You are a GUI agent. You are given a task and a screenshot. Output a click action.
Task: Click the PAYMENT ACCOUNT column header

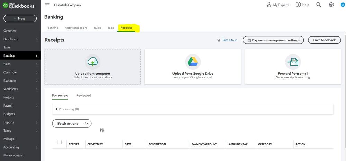click(204, 144)
